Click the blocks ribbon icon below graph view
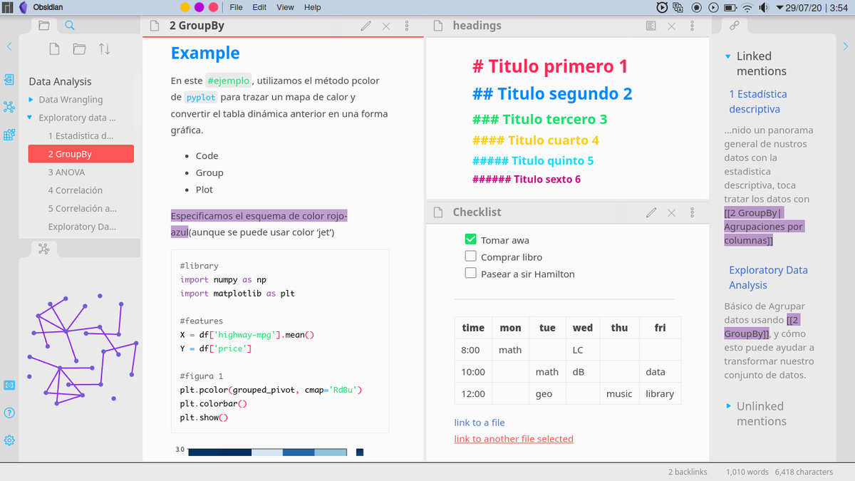The width and height of the screenshot is (855, 481). pos(9,134)
